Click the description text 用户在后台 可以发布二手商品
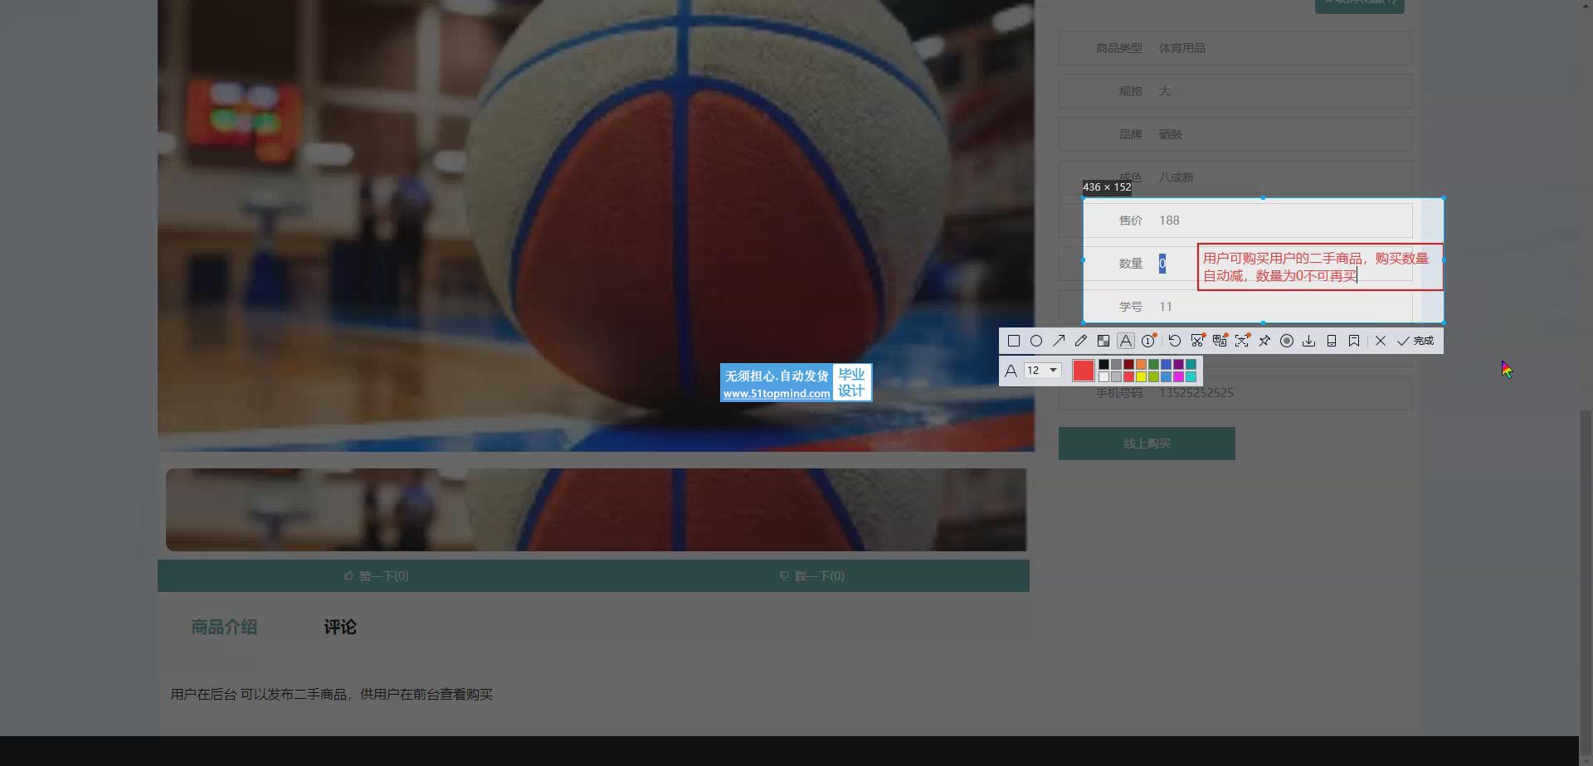1593x766 pixels. click(x=332, y=695)
